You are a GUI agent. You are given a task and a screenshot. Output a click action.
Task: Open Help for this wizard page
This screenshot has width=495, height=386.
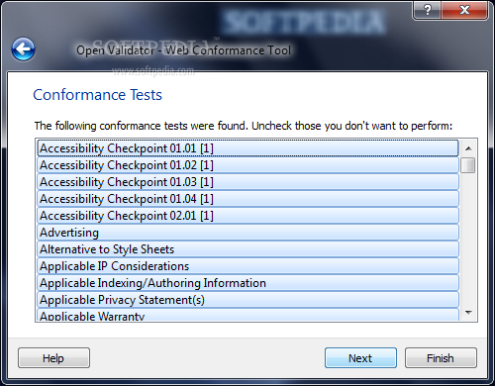pyautogui.click(x=53, y=357)
